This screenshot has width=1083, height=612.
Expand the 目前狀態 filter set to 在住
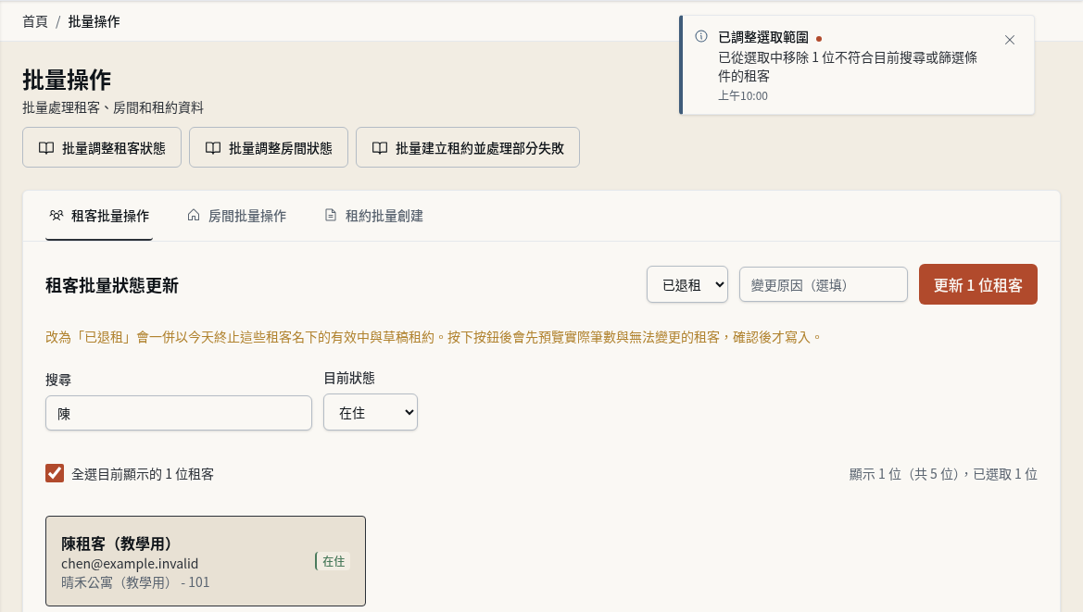coord(371,412)
